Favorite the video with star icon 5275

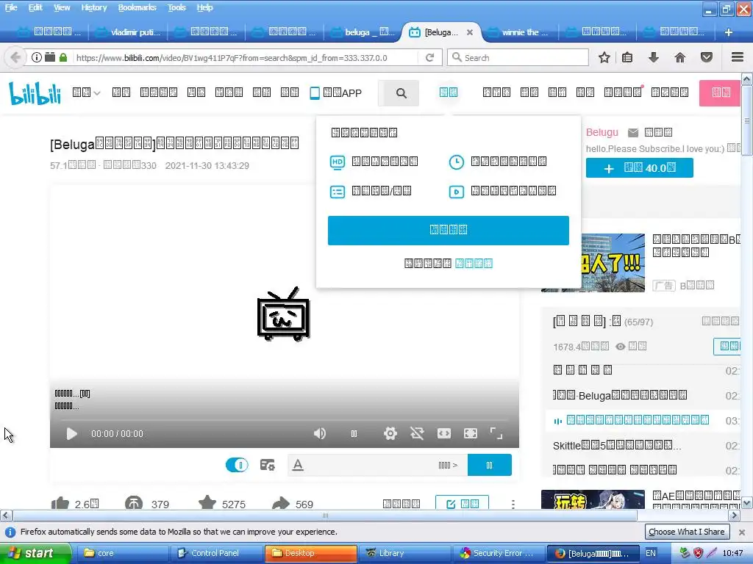point(207,504)
